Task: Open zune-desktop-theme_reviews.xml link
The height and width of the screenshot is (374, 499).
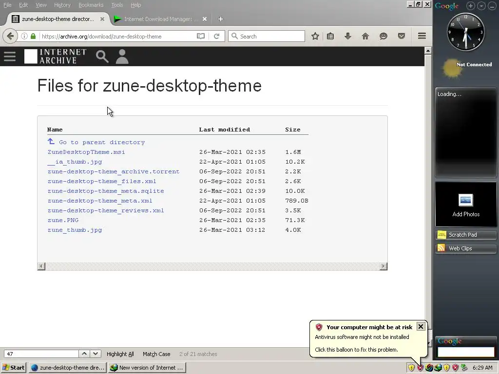Action: click(x=106, y=210)
